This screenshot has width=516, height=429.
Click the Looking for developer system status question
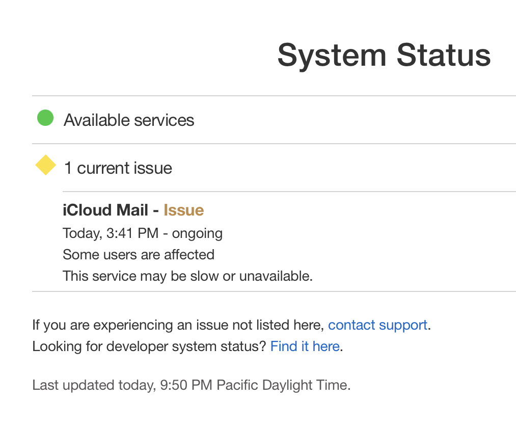149,346
